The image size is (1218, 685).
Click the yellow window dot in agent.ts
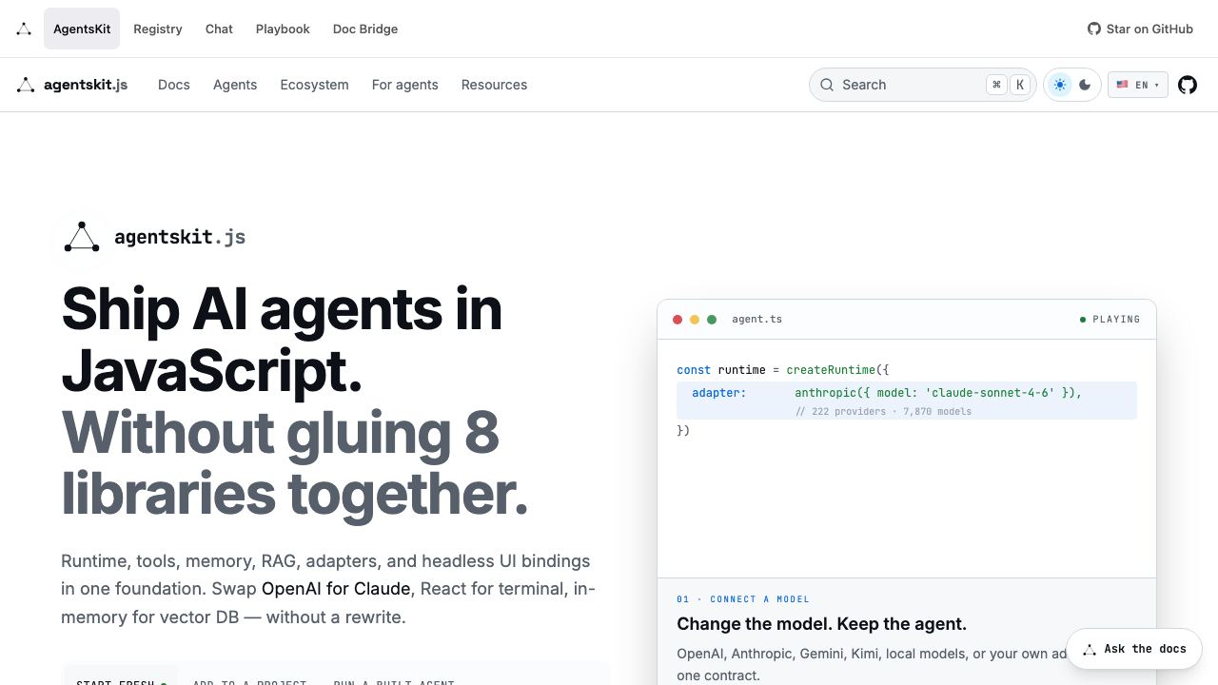tap(695, 320)
